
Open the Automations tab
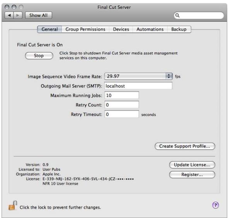click(150, 29)
